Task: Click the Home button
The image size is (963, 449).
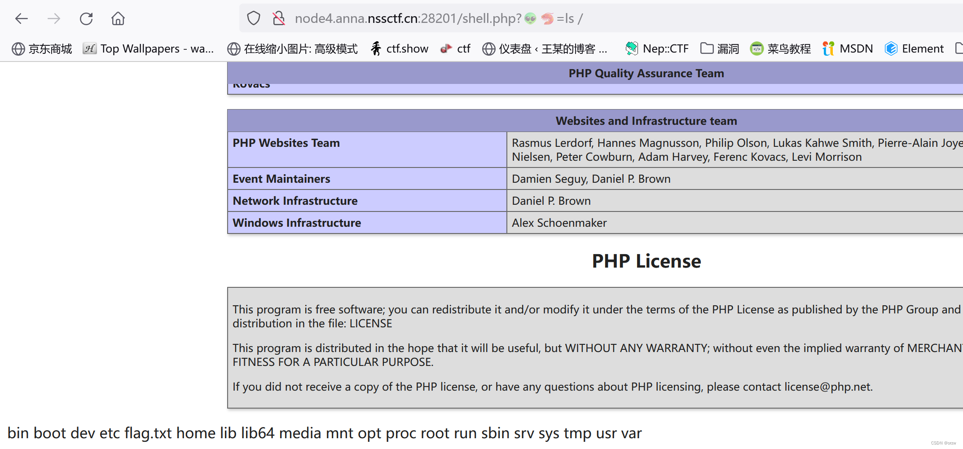Action: (118, 18)
